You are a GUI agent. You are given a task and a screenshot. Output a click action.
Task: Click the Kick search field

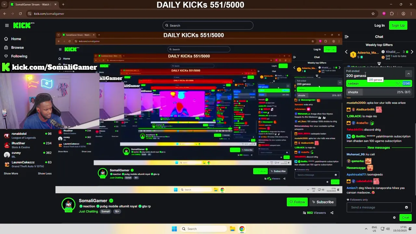click(x=208, y=25)
